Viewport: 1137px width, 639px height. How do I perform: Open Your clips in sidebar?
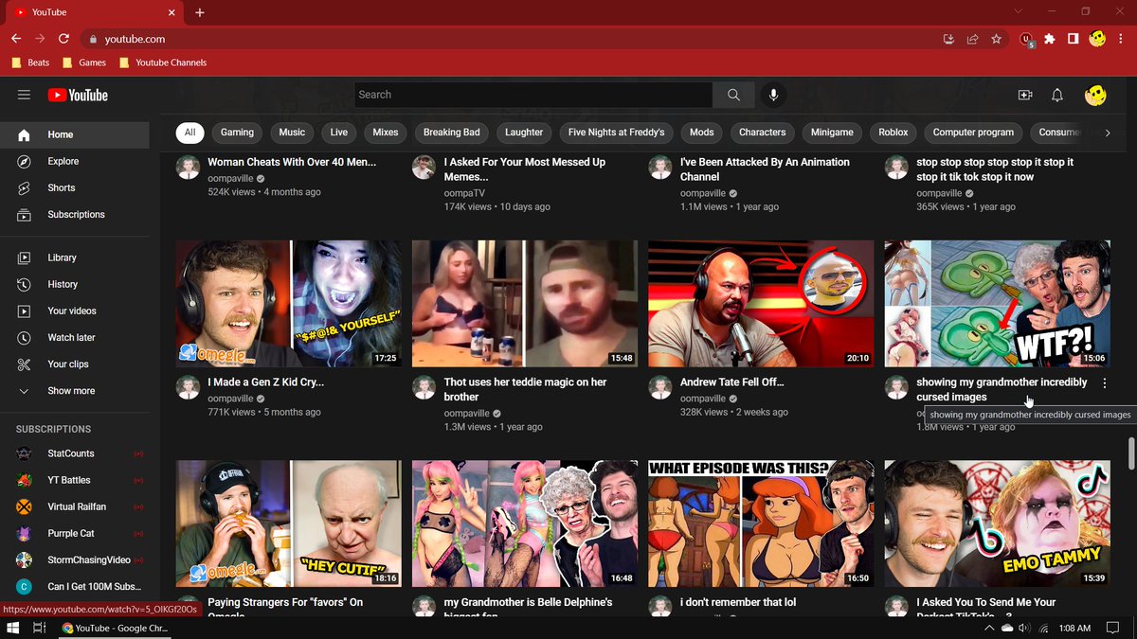point(75,364)
